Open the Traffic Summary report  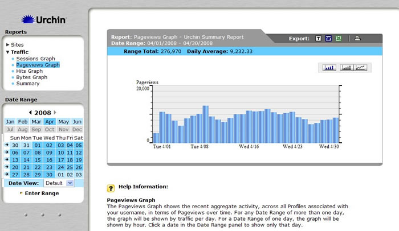coord(28,84)
